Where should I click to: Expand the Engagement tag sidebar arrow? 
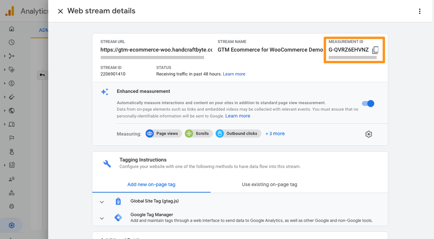coord(4,70)
